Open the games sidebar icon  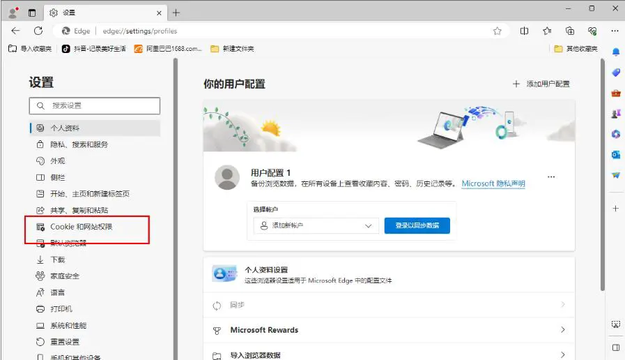point(616,113)
